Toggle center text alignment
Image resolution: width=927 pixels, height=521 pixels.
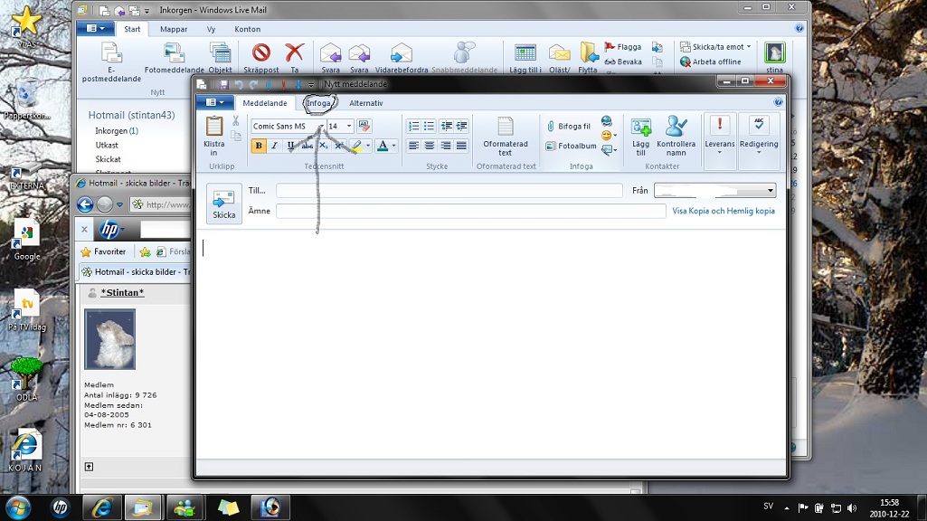pyautogui.click(x=430, y=146)
